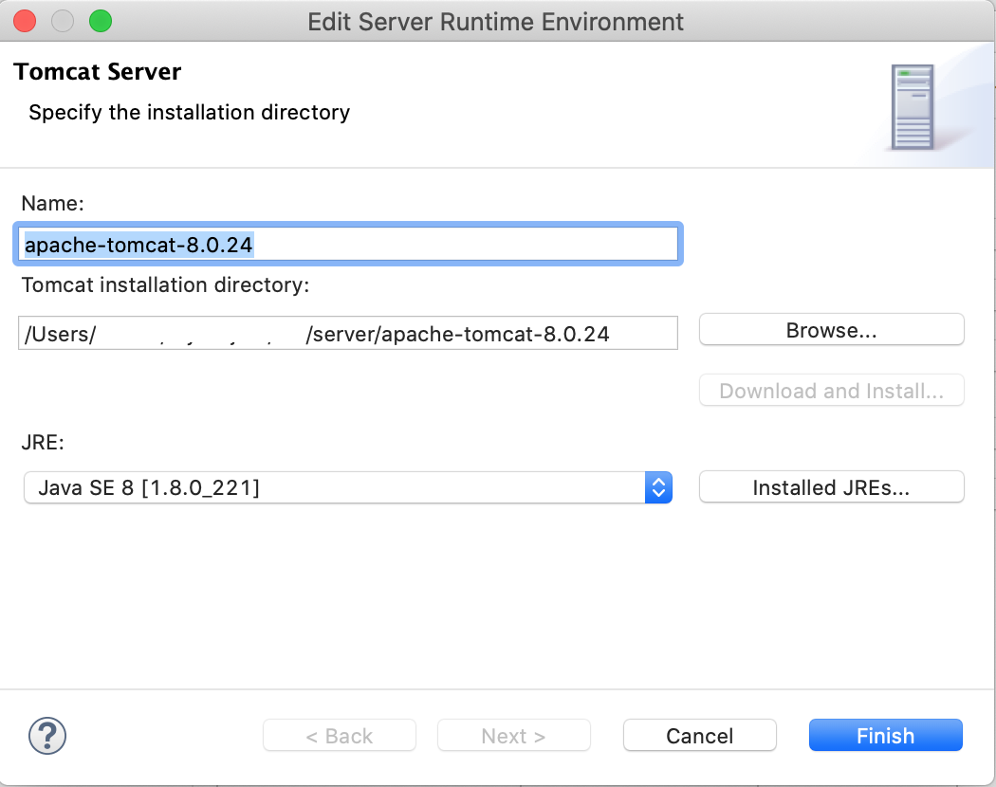Screen dimensions: 996x787
Task: Click the Tomcat installation directory field
Action: 348,333
